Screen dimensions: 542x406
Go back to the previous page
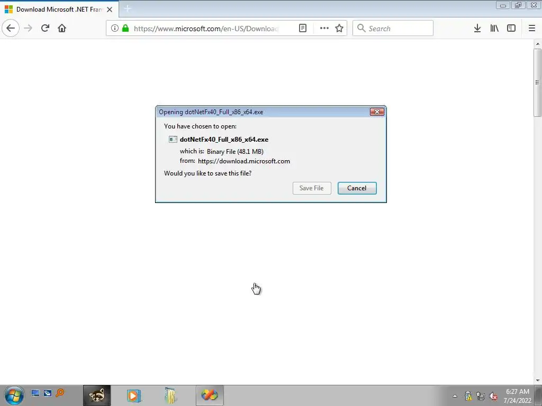tap(11, 28)
